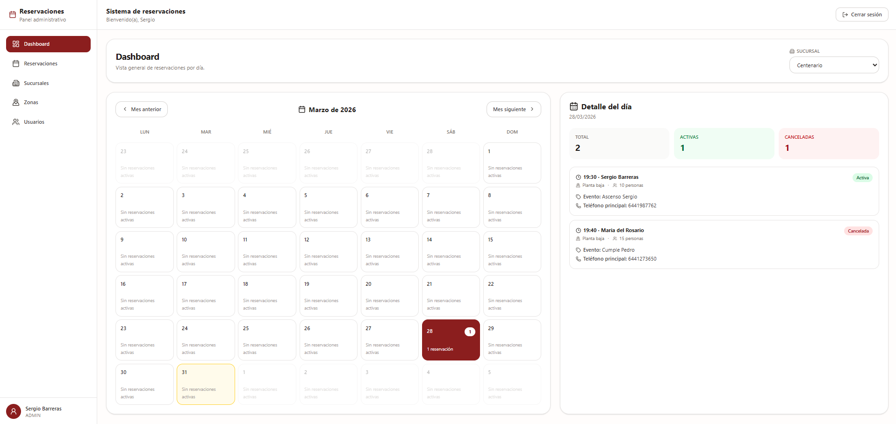Click the TOTAL 2 summary card
896x424 pixels.
(x=619, y=143)
